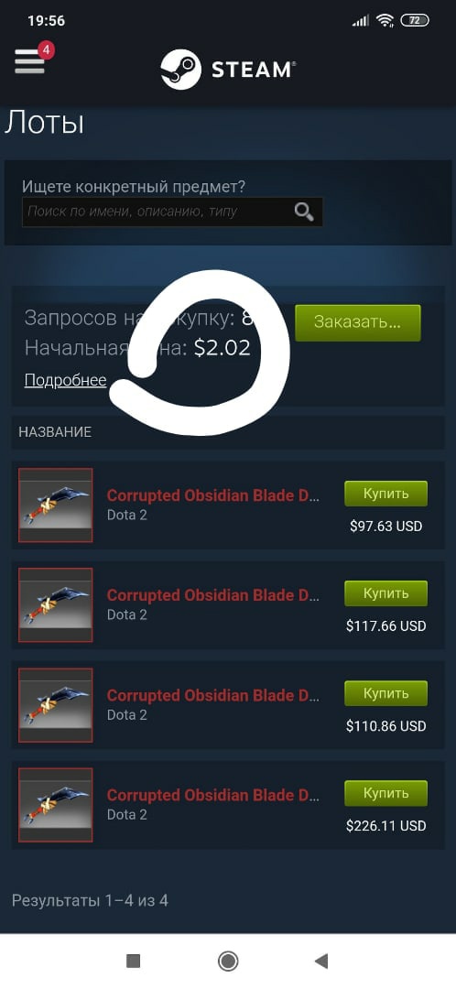Tap the Android circle home button
This screenshot has width=456, height=989.
pos(228,961)
